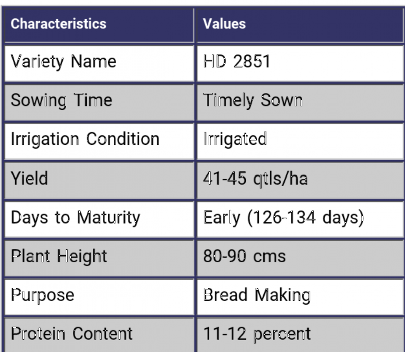
Task: Click the (126-134 days) text
Action: point(305,217)
